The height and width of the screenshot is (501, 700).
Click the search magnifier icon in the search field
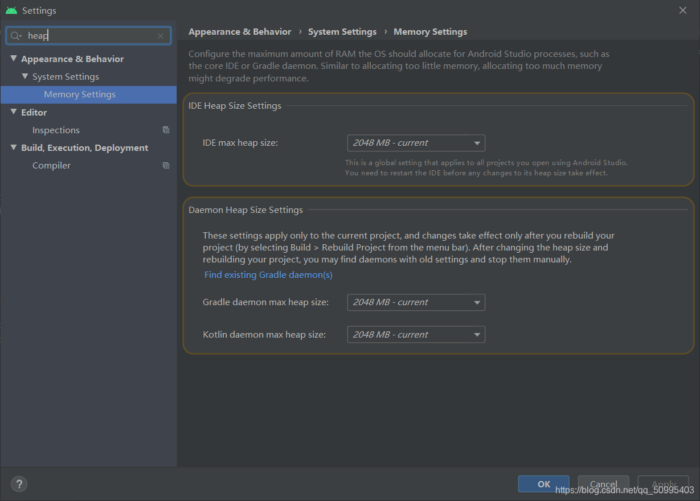click(x=16, y=36)
